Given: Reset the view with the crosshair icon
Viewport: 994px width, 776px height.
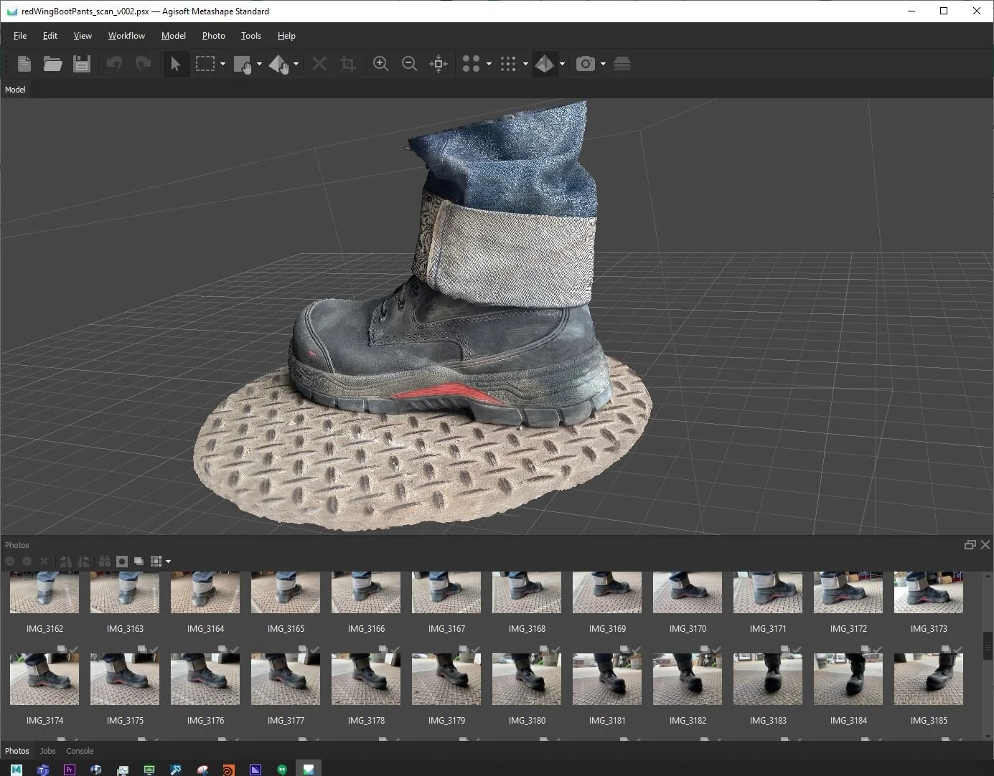Looking at the screenshot, I should (438, 64).
